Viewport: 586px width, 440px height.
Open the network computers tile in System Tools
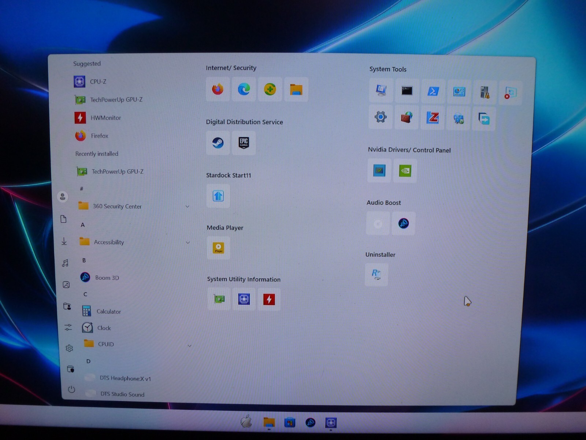(x=458, y=118)
